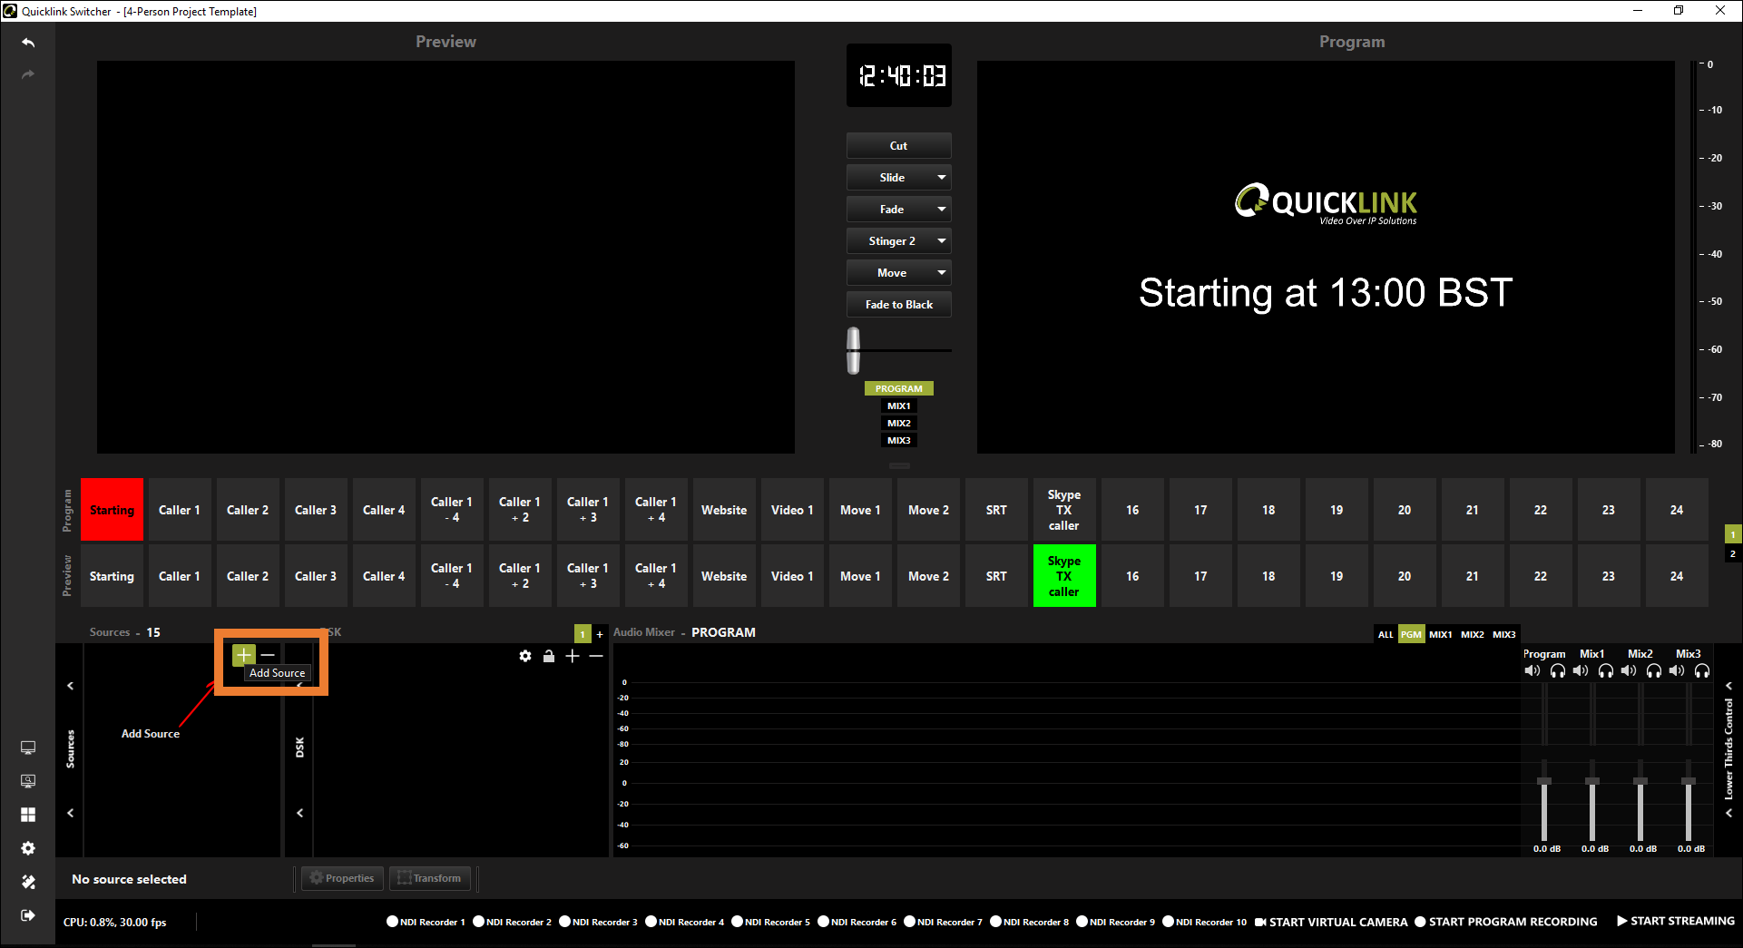Open the DSK settings gear icon
Image resolution: width=1743 pixels, height=948 pixels.
point(525,656)
